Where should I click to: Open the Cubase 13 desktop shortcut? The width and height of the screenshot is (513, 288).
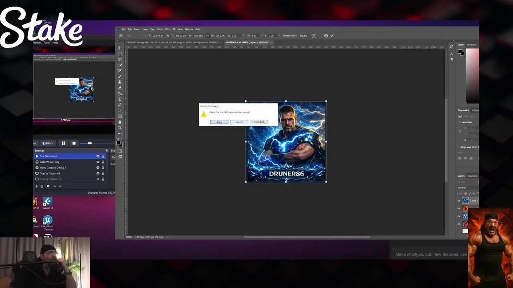pos(47,203)
